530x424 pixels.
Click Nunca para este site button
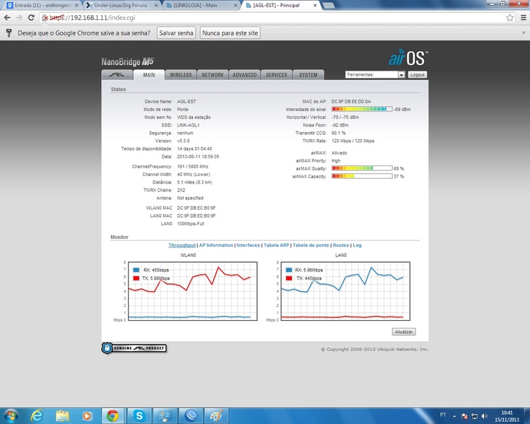(x=230, y=33)
